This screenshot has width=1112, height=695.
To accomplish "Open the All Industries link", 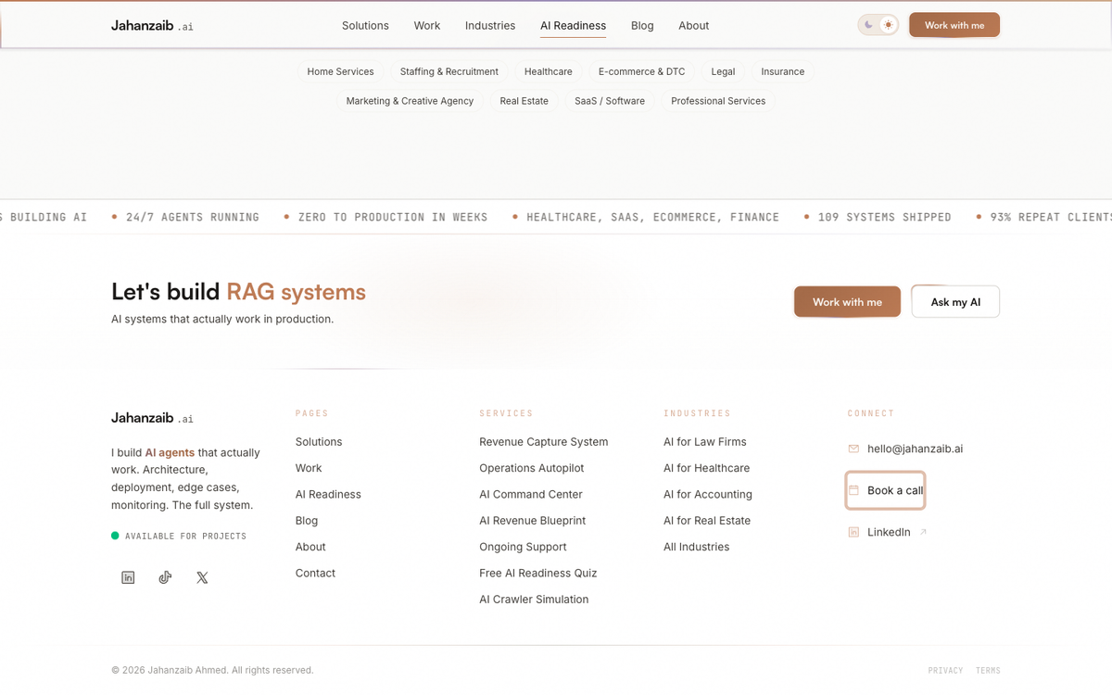I will 696,547.
